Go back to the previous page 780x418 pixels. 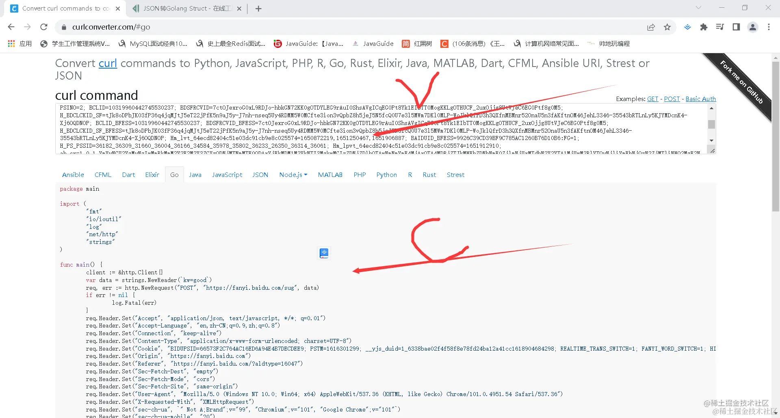coord(11,27)
